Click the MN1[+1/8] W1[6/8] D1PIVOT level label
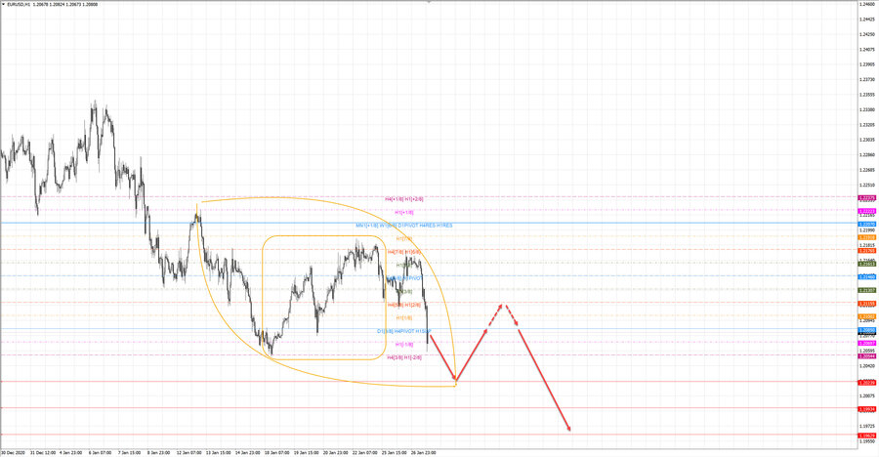Viewport: 879px width, 457px height. 403,226
